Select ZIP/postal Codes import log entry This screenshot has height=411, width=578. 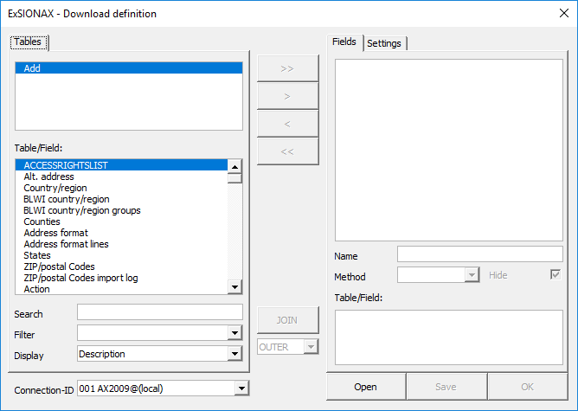coord(121,278)
